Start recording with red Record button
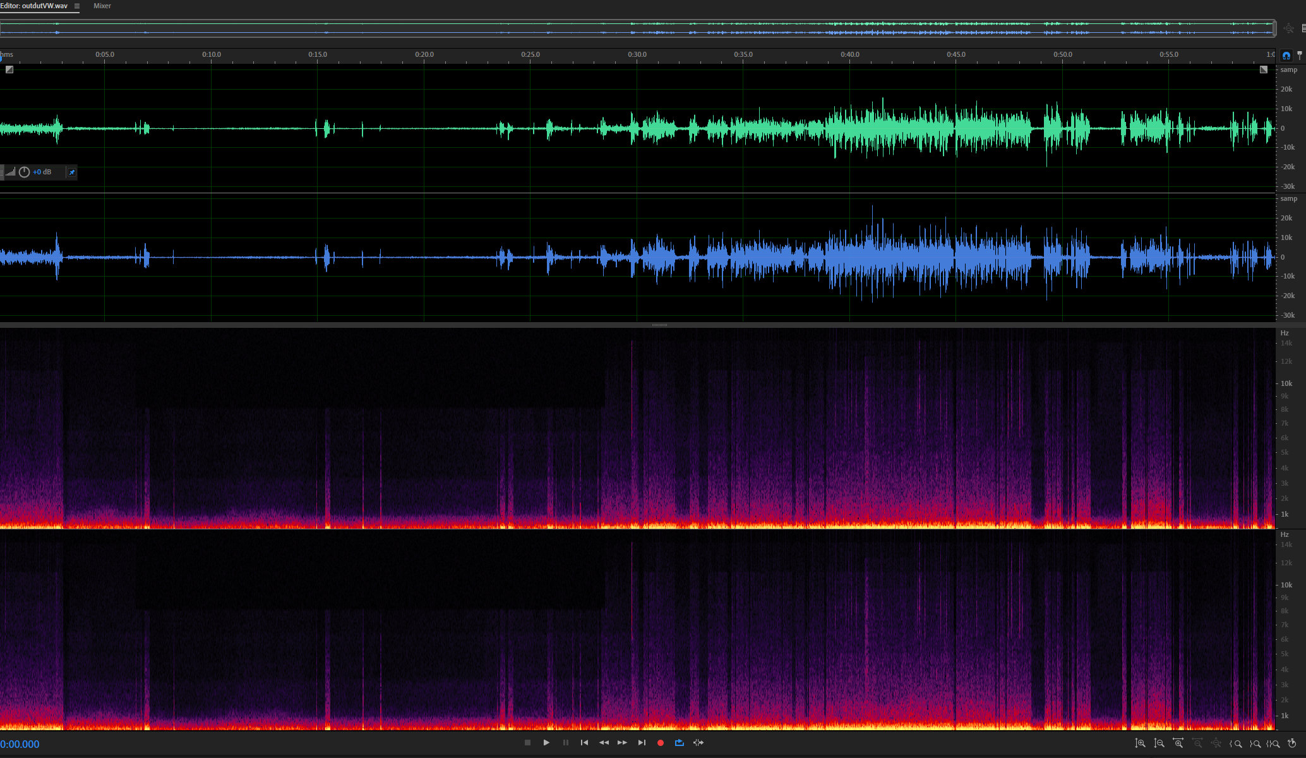Image resolution: width=1306 pixels, height=758 pixels. pyautogui.click(x=661, y=743)
